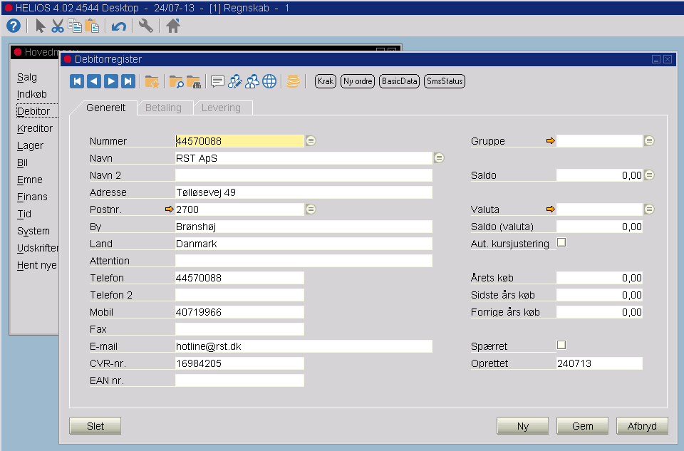Open the lookup list for Nummer
This screenshot has width=684, height=451.
311,141
